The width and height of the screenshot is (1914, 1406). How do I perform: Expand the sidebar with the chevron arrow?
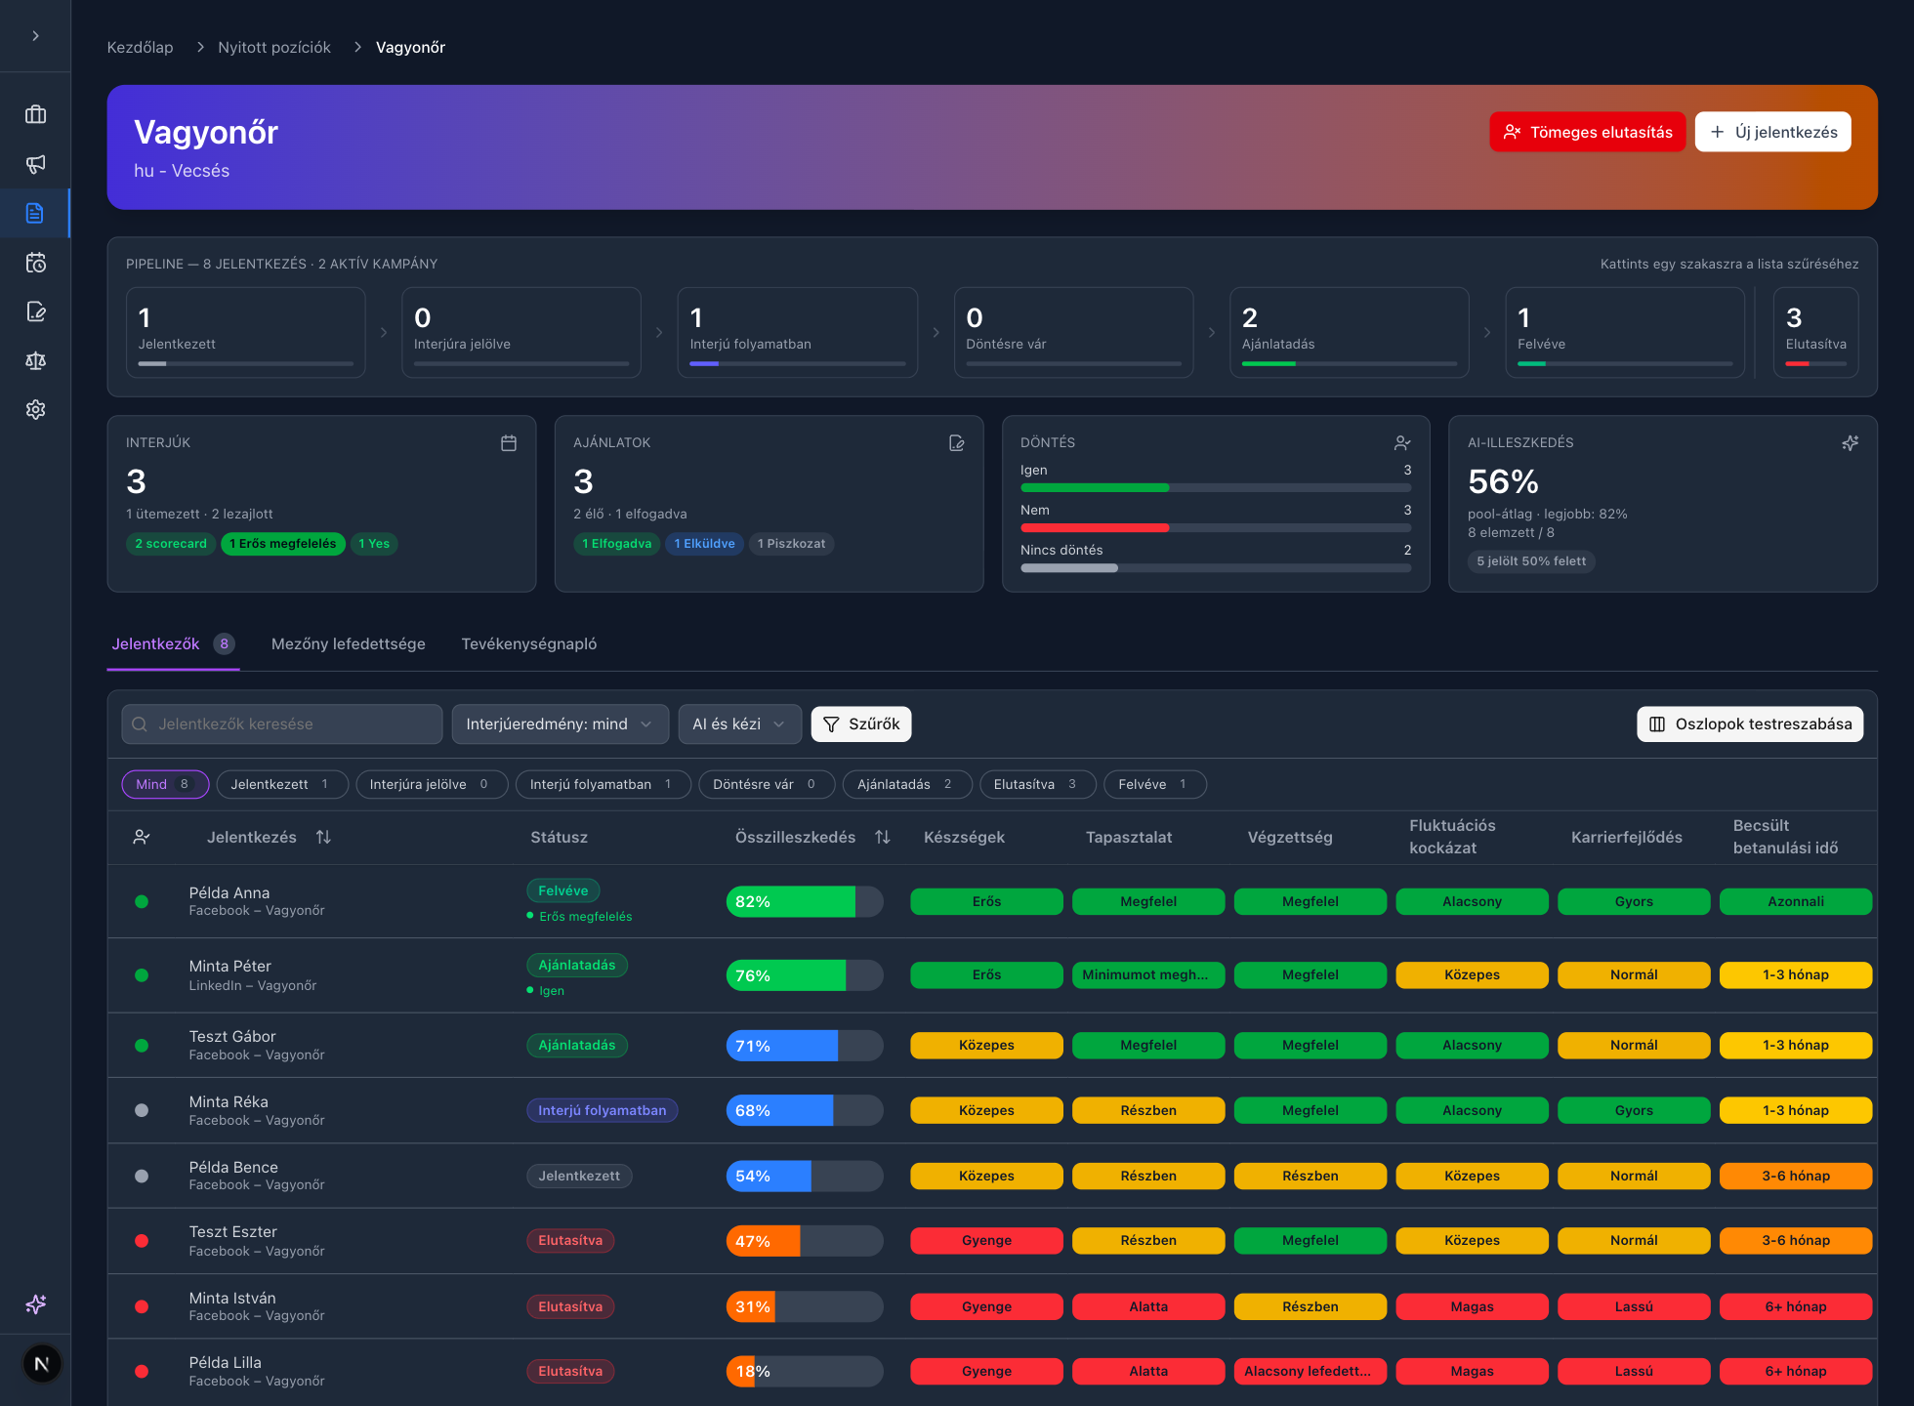point(35,36)
